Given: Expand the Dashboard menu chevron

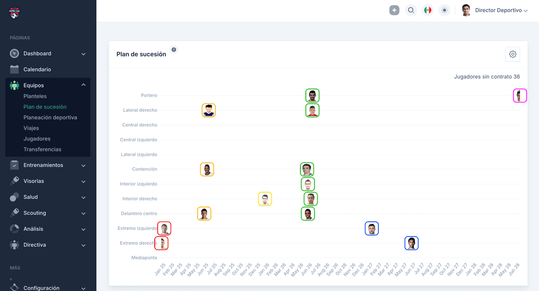Looking at the screenshot, I should (83, 54).
